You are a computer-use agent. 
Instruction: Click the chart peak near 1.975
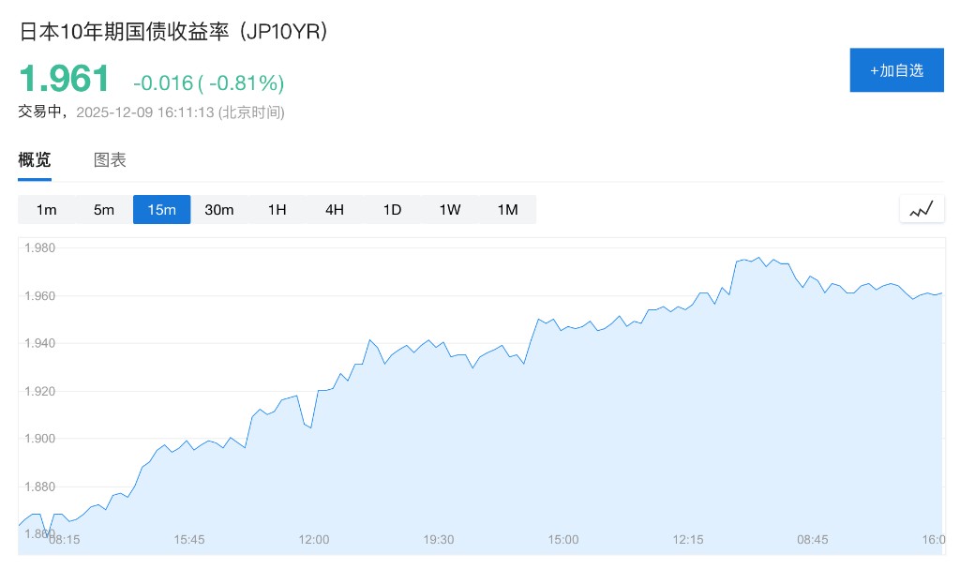click(x=758, y=258)
